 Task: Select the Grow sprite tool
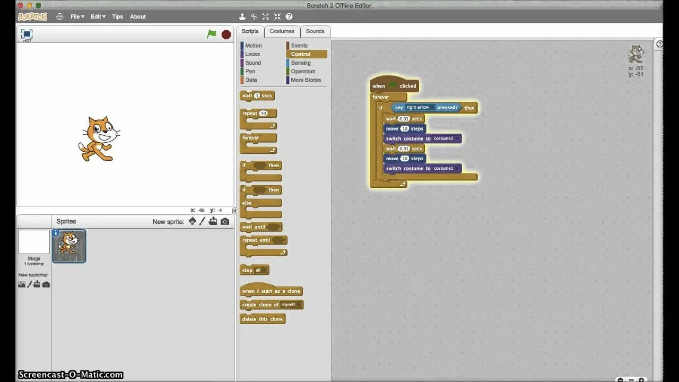(266, 16)
